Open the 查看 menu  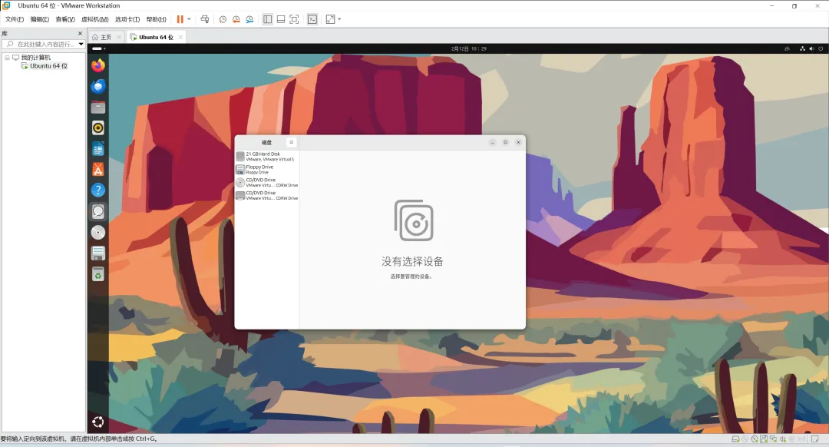65,19
